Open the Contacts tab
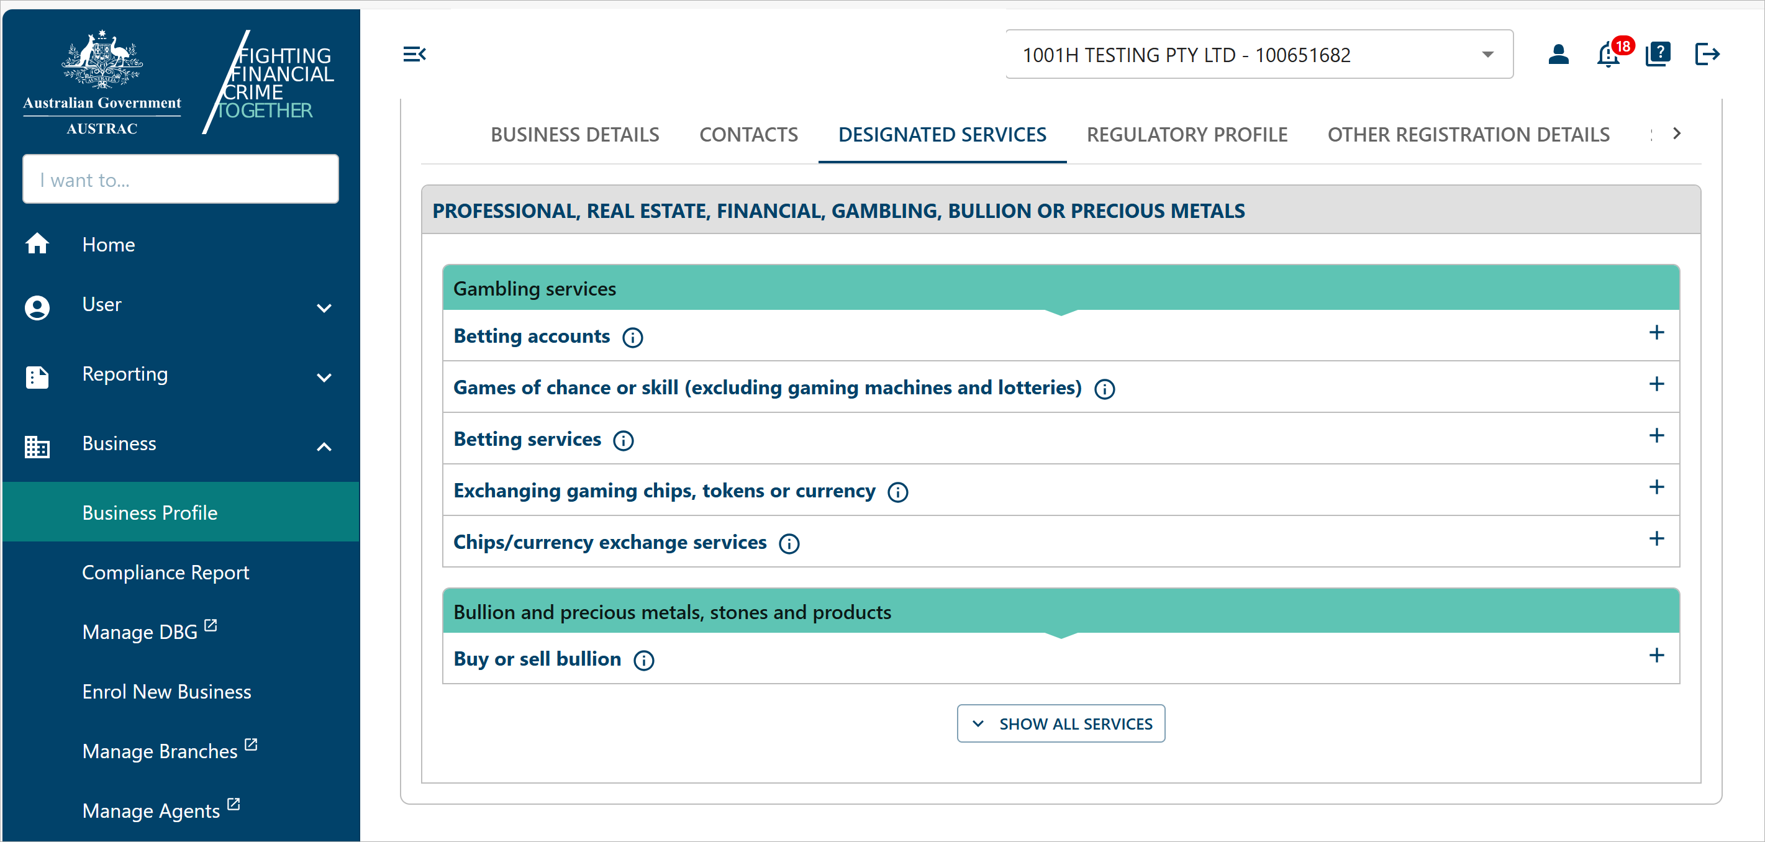 pos(748,134)
